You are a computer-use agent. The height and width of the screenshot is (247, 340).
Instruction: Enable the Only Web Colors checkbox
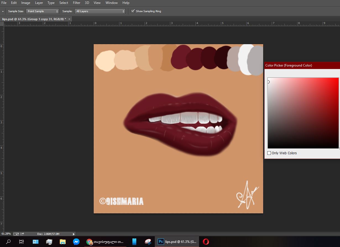269,153
